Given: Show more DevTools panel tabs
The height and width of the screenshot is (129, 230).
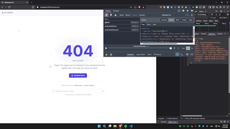Looking at the screenshot, I should coord(206,11).
